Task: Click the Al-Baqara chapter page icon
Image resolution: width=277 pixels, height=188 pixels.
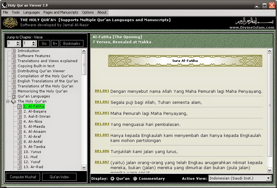Action: (x=20, y=112)
